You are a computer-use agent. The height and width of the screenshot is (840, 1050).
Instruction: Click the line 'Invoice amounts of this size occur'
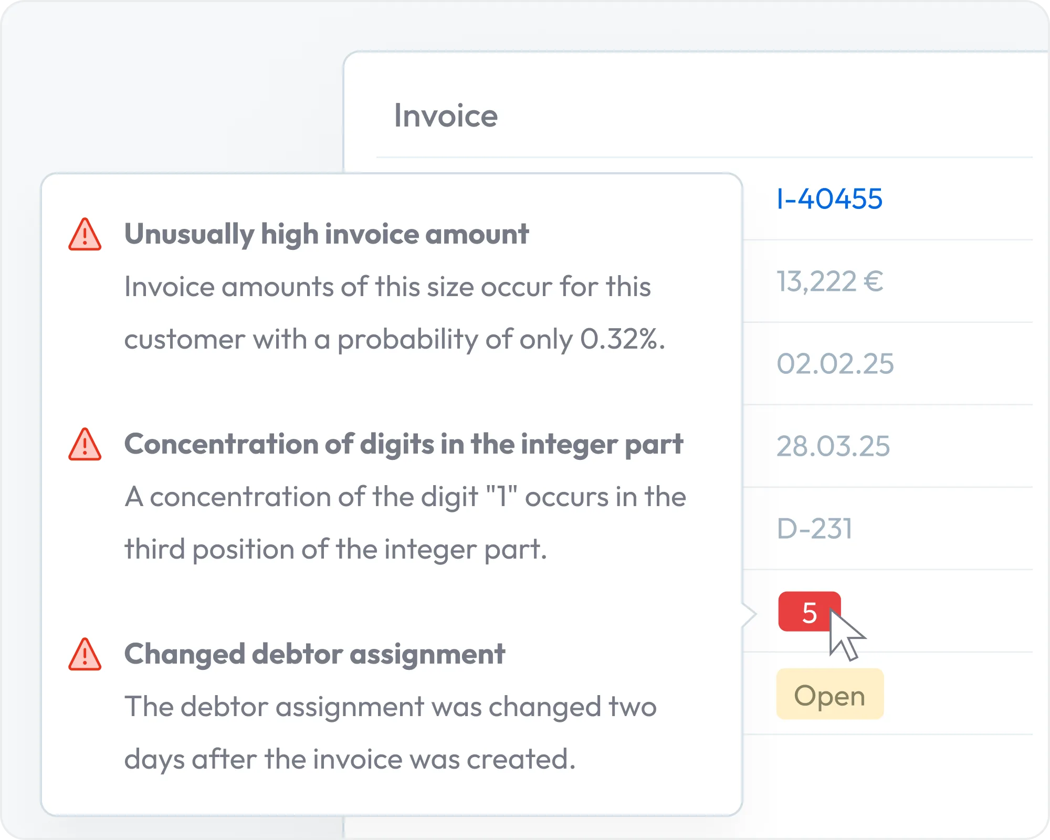(x=387, y=287)
